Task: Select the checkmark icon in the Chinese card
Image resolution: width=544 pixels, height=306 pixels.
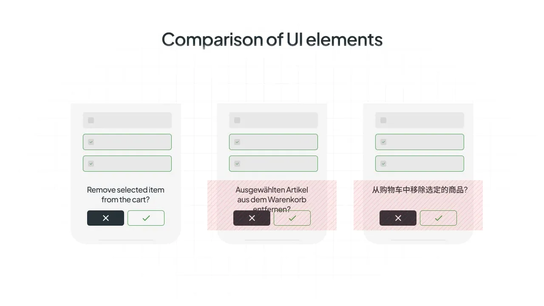Action: [438, 218]
